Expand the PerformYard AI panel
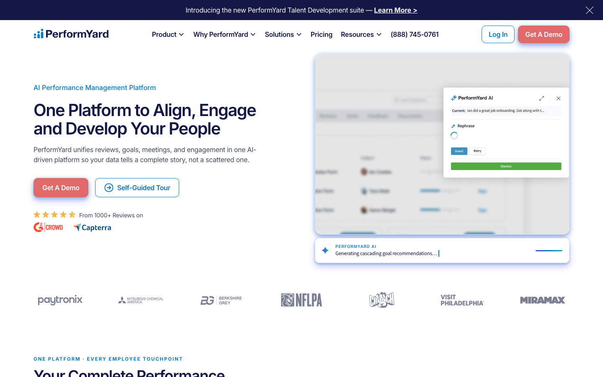Screen dimensions: 603x377 click(x=541, y=98)
